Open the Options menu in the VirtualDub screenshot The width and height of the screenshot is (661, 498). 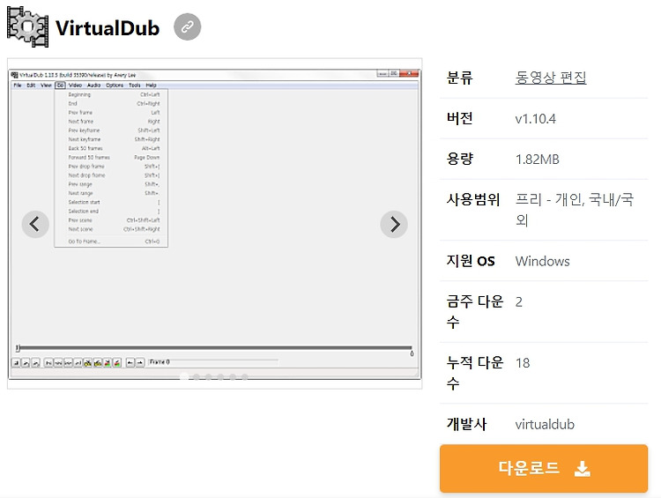coord(115,85)
